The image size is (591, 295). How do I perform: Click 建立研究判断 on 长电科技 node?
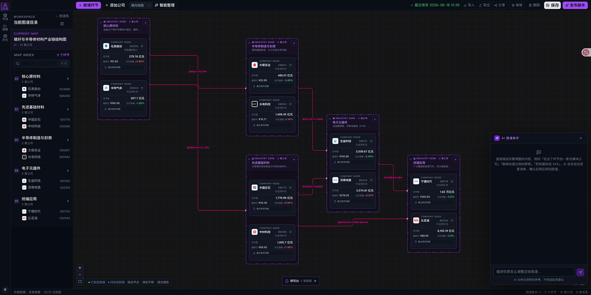point(272,125)
